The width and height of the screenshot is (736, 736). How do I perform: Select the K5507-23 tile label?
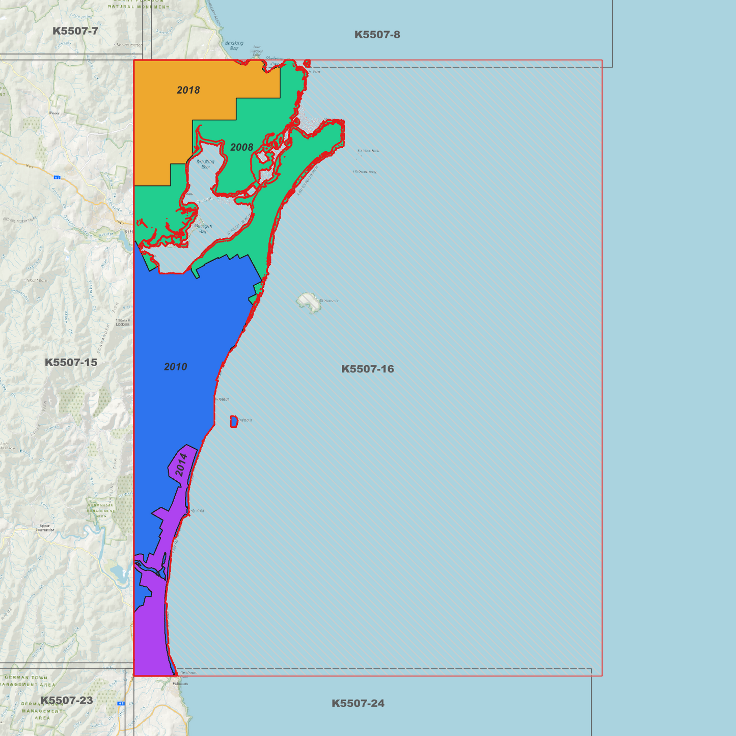coord(67,700)
